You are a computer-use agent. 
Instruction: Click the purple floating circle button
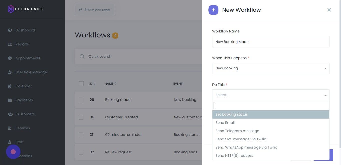[13, 152]
